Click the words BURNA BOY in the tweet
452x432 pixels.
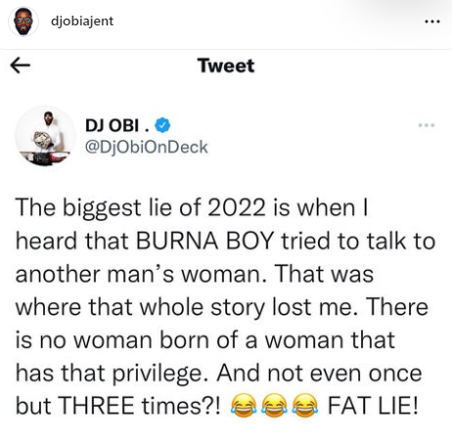tap(204, 241)
